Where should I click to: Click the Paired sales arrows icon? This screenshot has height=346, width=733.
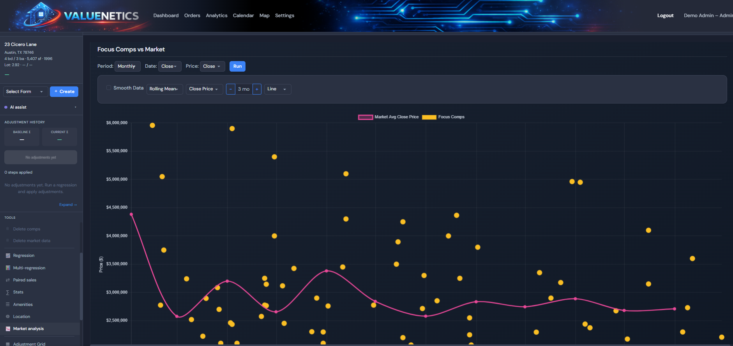pyautogui.click(x=8, y=280)
